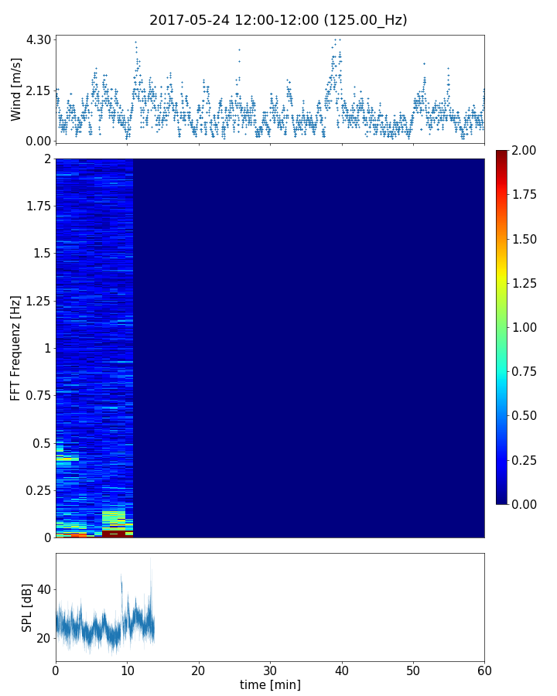Click the 1.5 tick on FFT frequency axis

(x=41, y=254)
